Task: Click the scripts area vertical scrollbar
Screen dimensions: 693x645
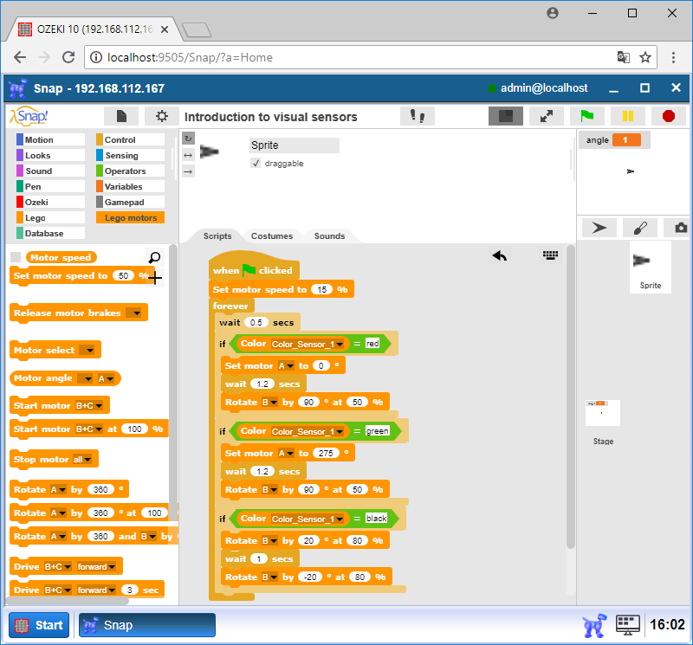Action: (571, 397)
